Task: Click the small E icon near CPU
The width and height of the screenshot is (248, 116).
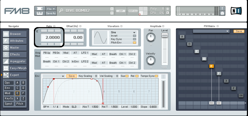Action: [168, 13]
